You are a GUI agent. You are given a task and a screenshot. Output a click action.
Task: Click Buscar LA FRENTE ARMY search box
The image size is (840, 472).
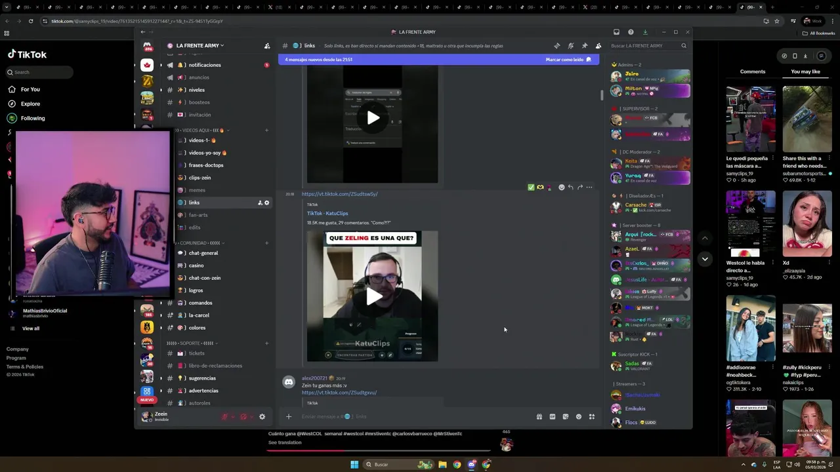pos(648,46)
